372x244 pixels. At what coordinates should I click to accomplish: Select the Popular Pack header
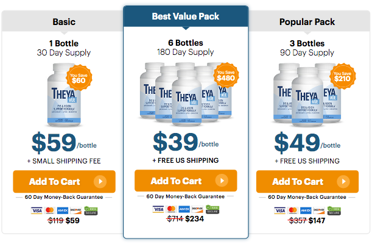click(307, 22)
